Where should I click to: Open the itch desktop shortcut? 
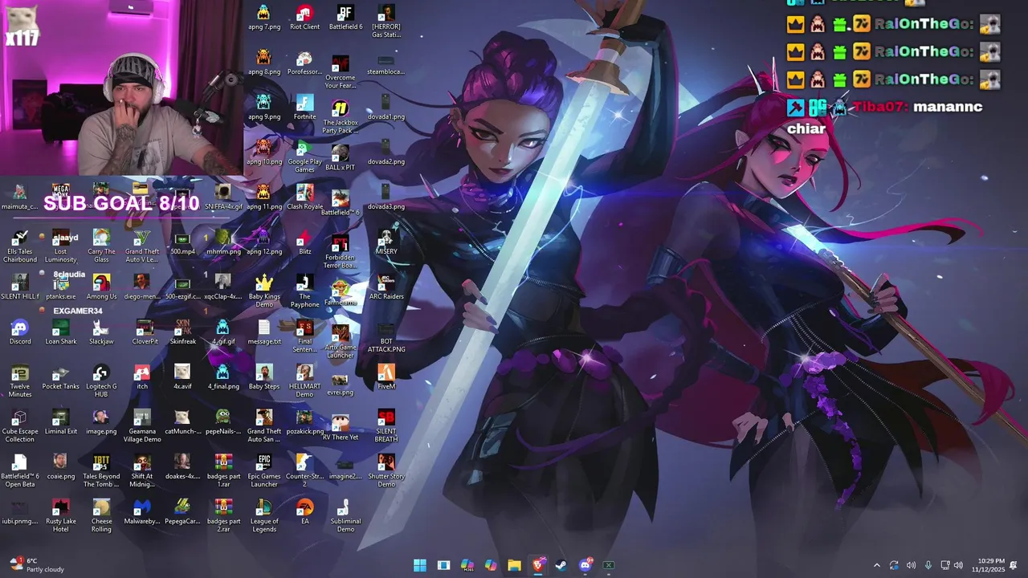[x=142, y=377]
